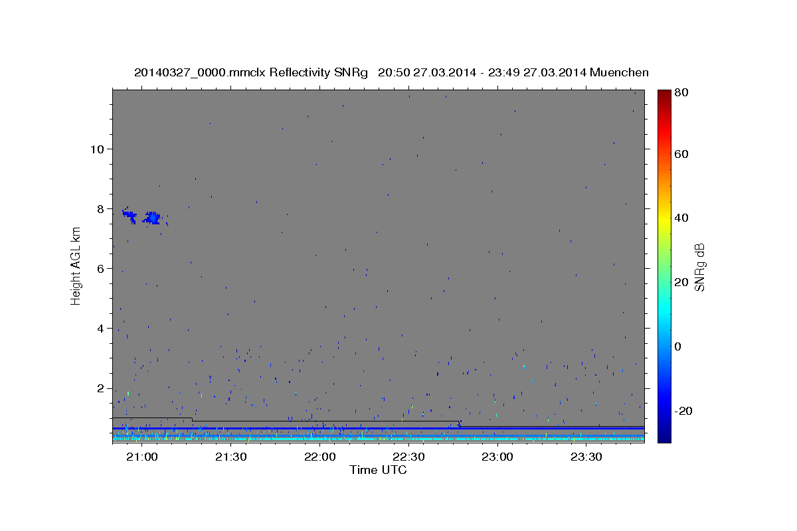
Task: Click the height tick label 6
Action: [100, 269]
